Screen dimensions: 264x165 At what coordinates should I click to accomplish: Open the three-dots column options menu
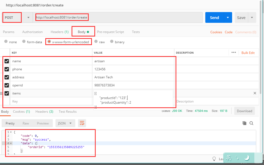(234, 52)
